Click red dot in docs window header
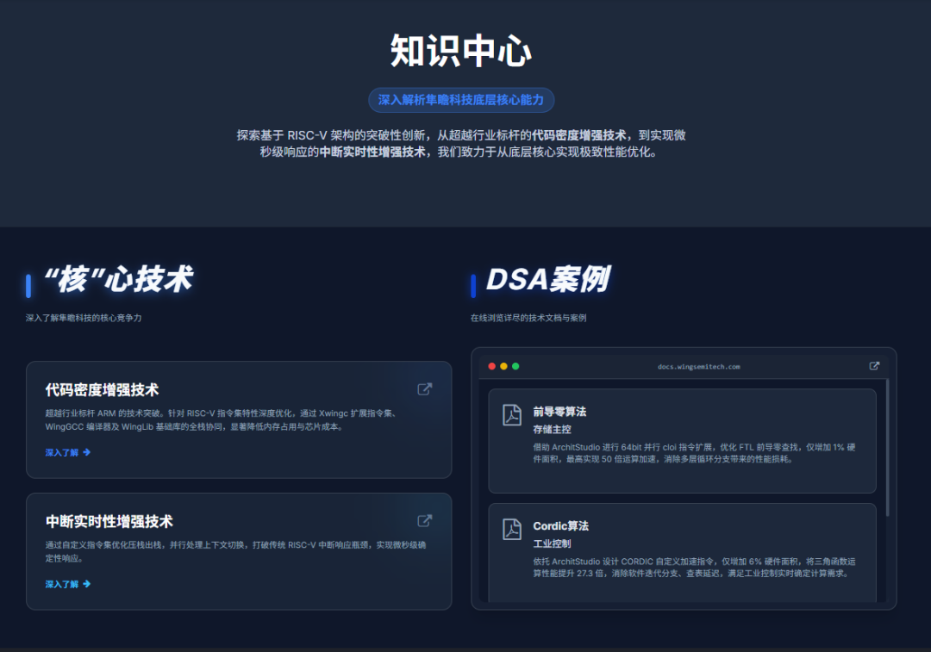This screenshot has width=931, height=652. pyautogui.click(x=491, y=366)
